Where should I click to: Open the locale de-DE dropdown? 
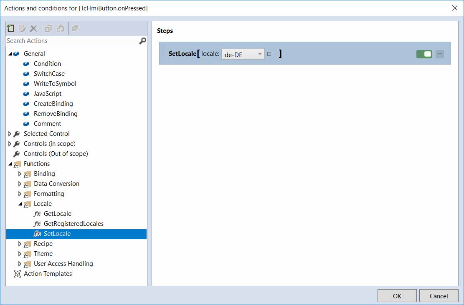pyautogui.click(x=243, y=54)
